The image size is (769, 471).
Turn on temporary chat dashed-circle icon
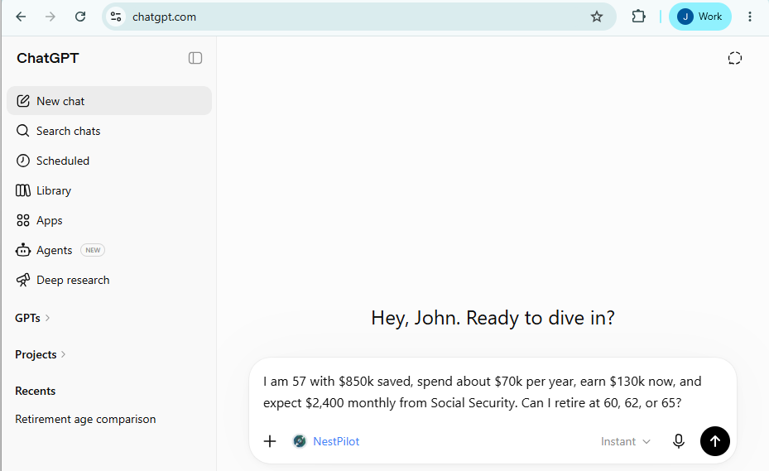(735, 58)
